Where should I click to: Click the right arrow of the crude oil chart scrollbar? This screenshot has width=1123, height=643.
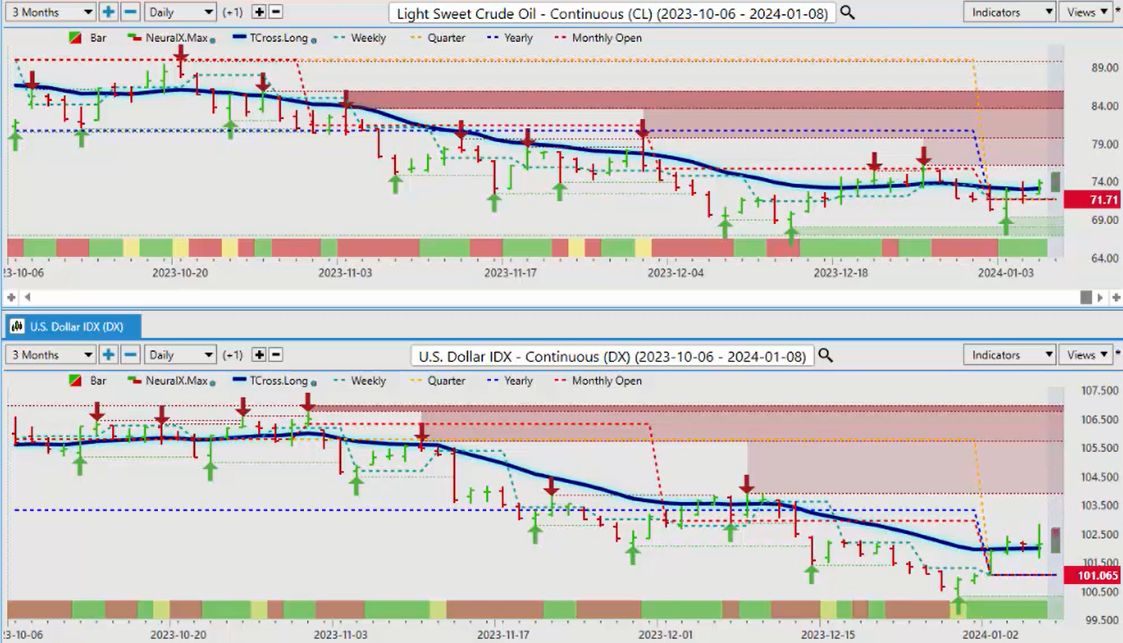pos(1100,297)
